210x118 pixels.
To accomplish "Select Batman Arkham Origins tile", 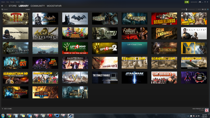I will 75,19.
